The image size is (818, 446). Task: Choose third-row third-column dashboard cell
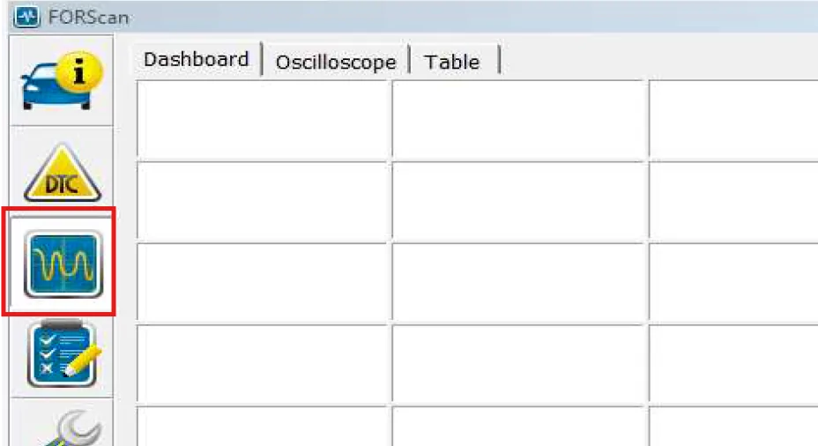[733, 282]
